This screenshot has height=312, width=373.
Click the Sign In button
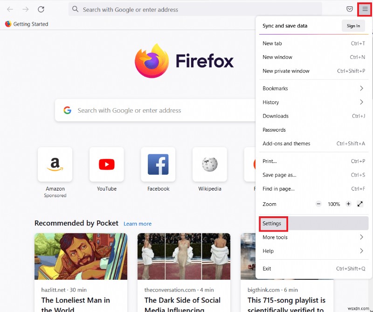tap(353, 26)
